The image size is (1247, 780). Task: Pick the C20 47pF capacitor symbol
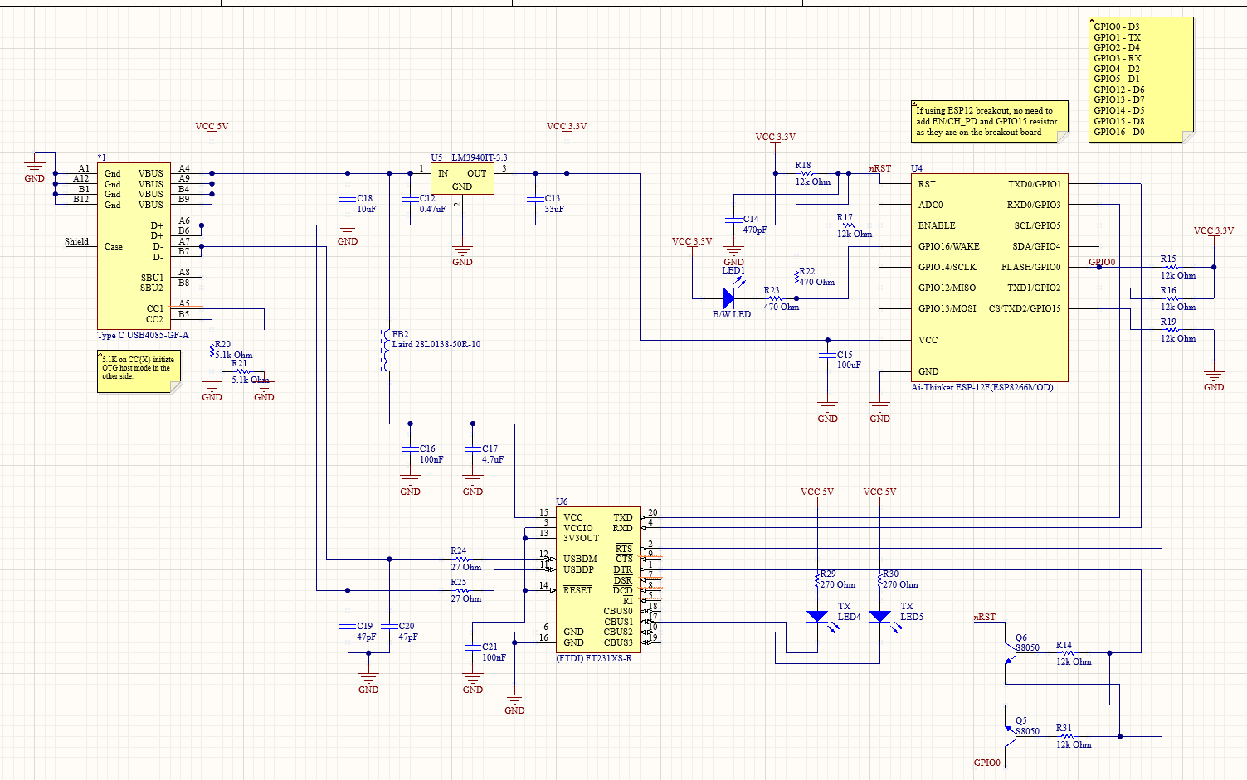click(389, 627)
